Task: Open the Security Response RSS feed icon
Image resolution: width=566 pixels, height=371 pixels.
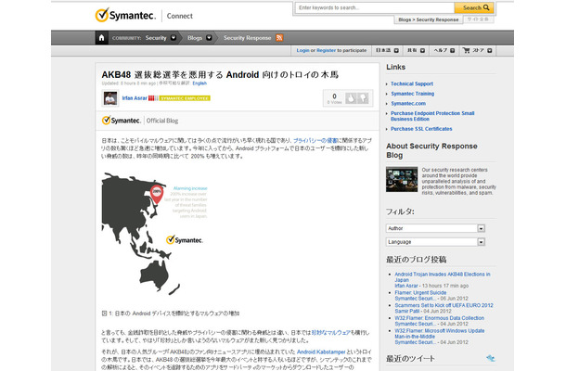Action: (279, 38)
